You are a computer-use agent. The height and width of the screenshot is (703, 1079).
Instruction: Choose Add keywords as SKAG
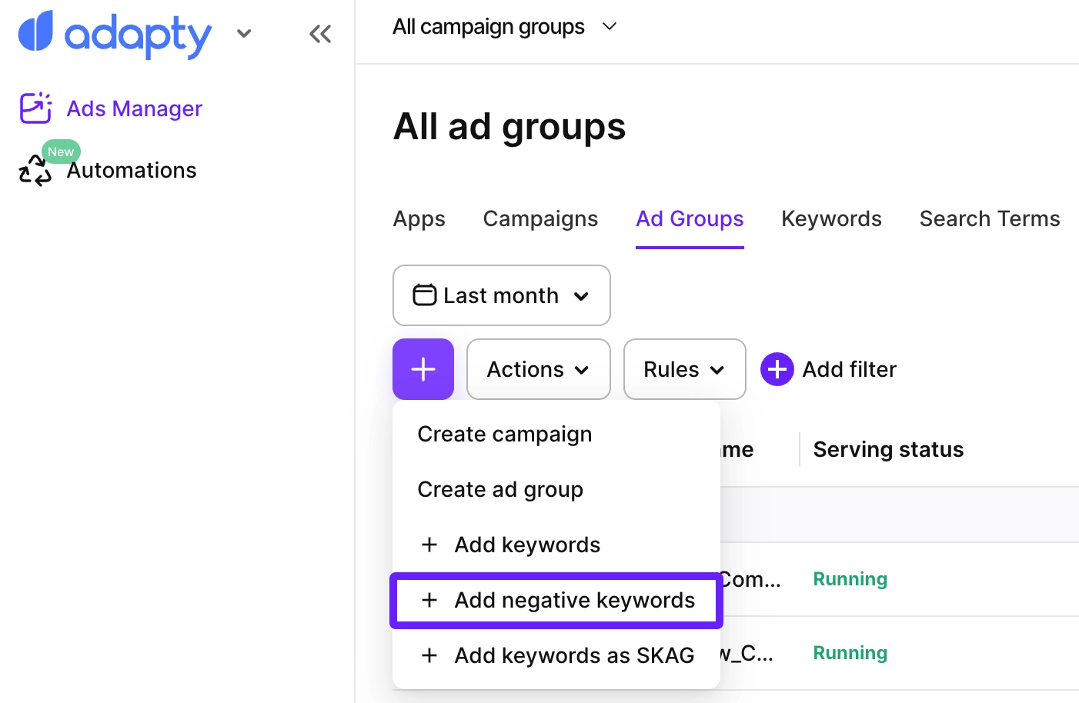(574, 655)
